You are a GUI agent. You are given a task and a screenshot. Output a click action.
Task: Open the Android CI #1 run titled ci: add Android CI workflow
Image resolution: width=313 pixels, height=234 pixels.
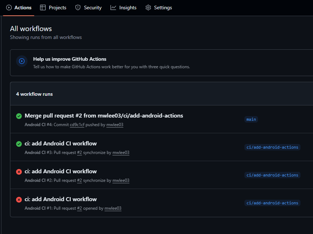[61, 199]
